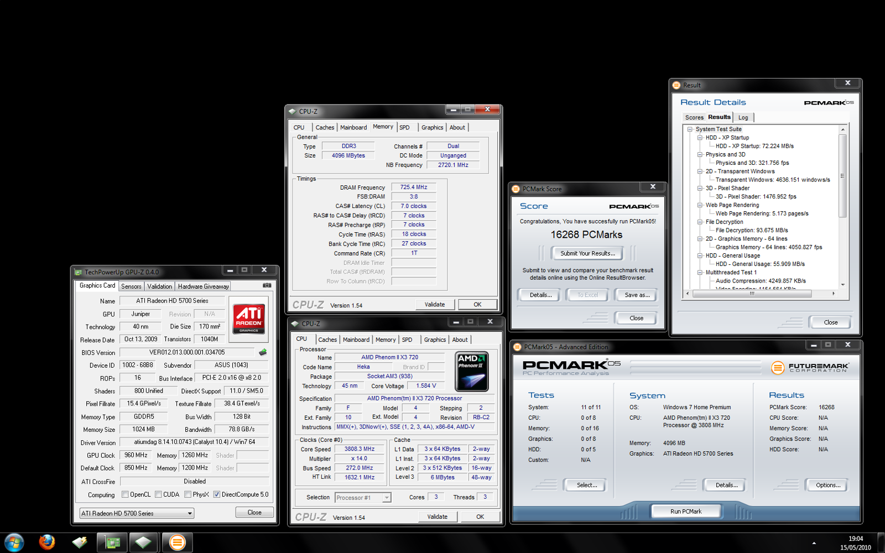Click Validate in the upper CPU-Z window

tap(435, 305)
